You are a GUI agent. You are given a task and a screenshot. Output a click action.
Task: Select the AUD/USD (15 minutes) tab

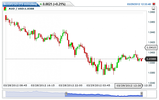pos(20,4)
